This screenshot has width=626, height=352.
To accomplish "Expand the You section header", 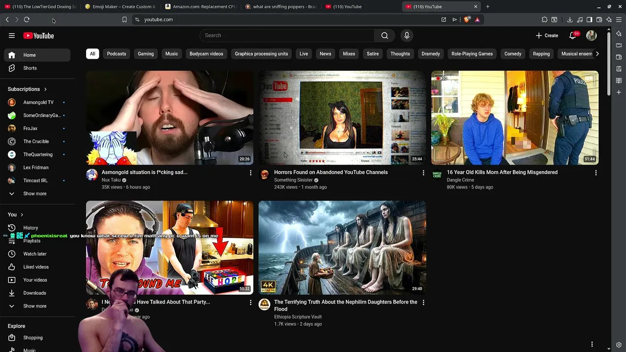I will (x=16, y=215).
